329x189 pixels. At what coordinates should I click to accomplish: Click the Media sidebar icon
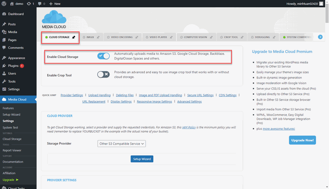[4, 32]
